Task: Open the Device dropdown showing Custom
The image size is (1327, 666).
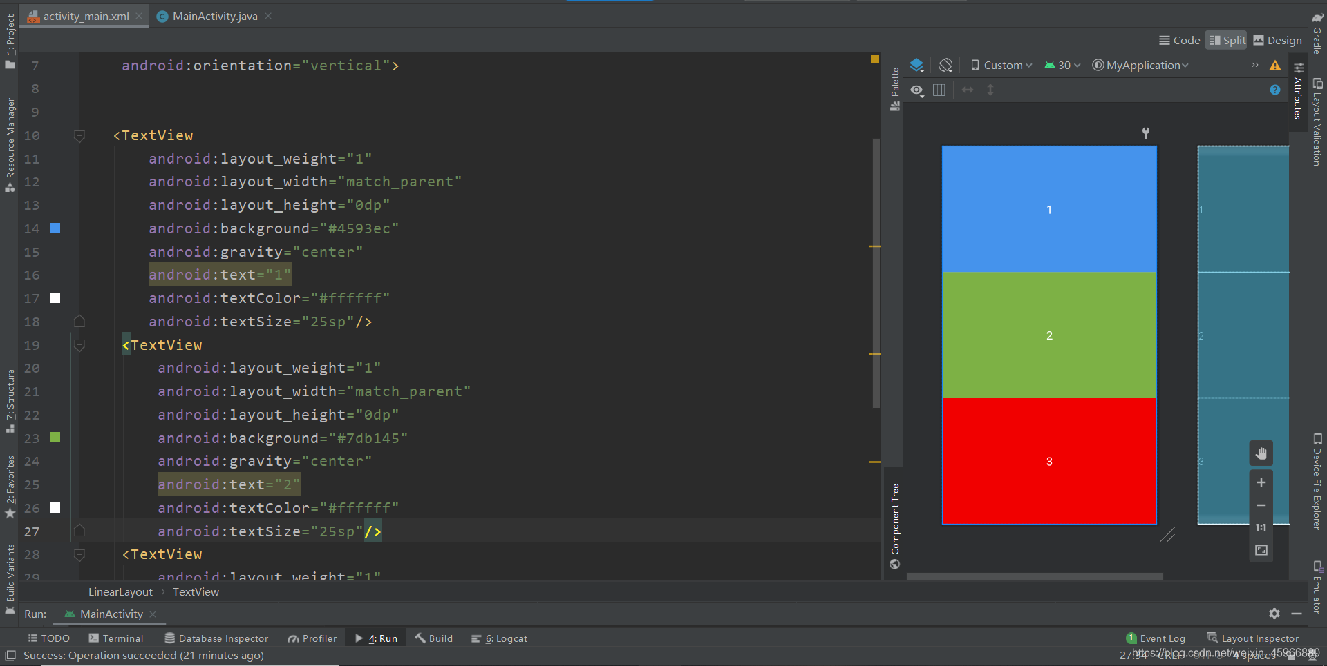Action: pos(1001,66)
